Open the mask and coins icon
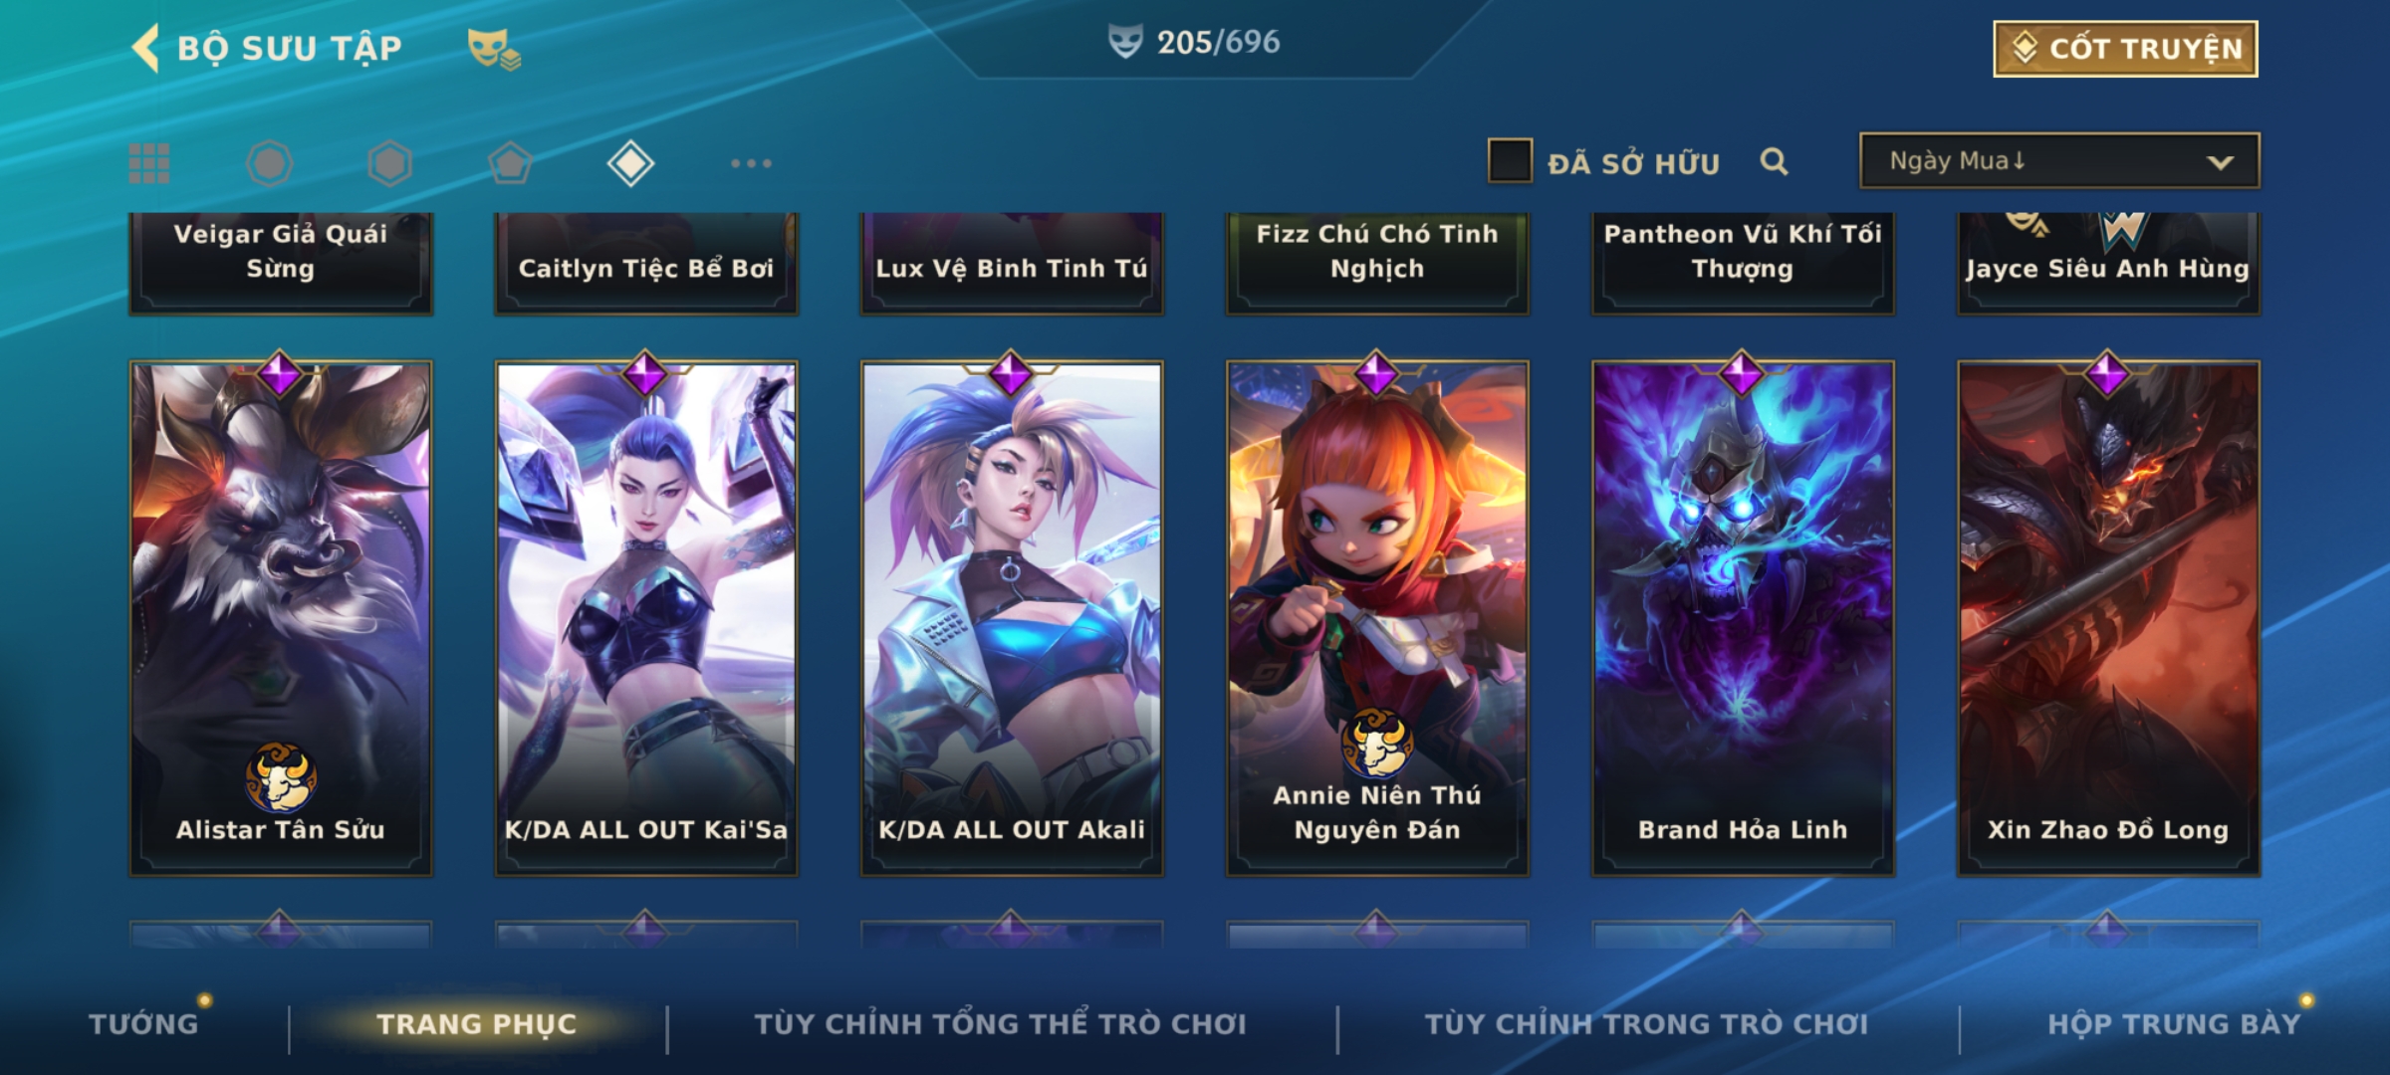The image size is (2390, 1075). (494, 49)
